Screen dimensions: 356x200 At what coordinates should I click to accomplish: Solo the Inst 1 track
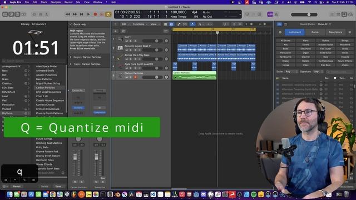(131, 41)
